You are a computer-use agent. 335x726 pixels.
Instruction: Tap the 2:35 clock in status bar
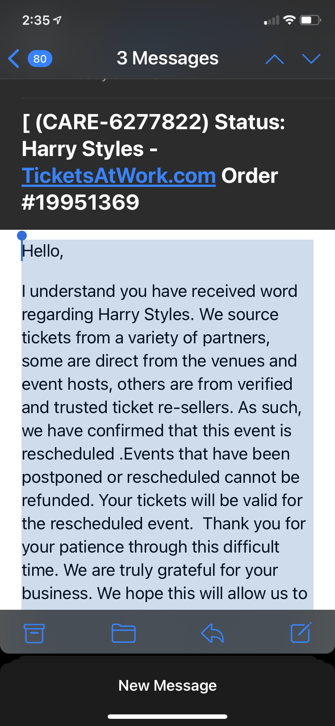click(x=36, y=20)
